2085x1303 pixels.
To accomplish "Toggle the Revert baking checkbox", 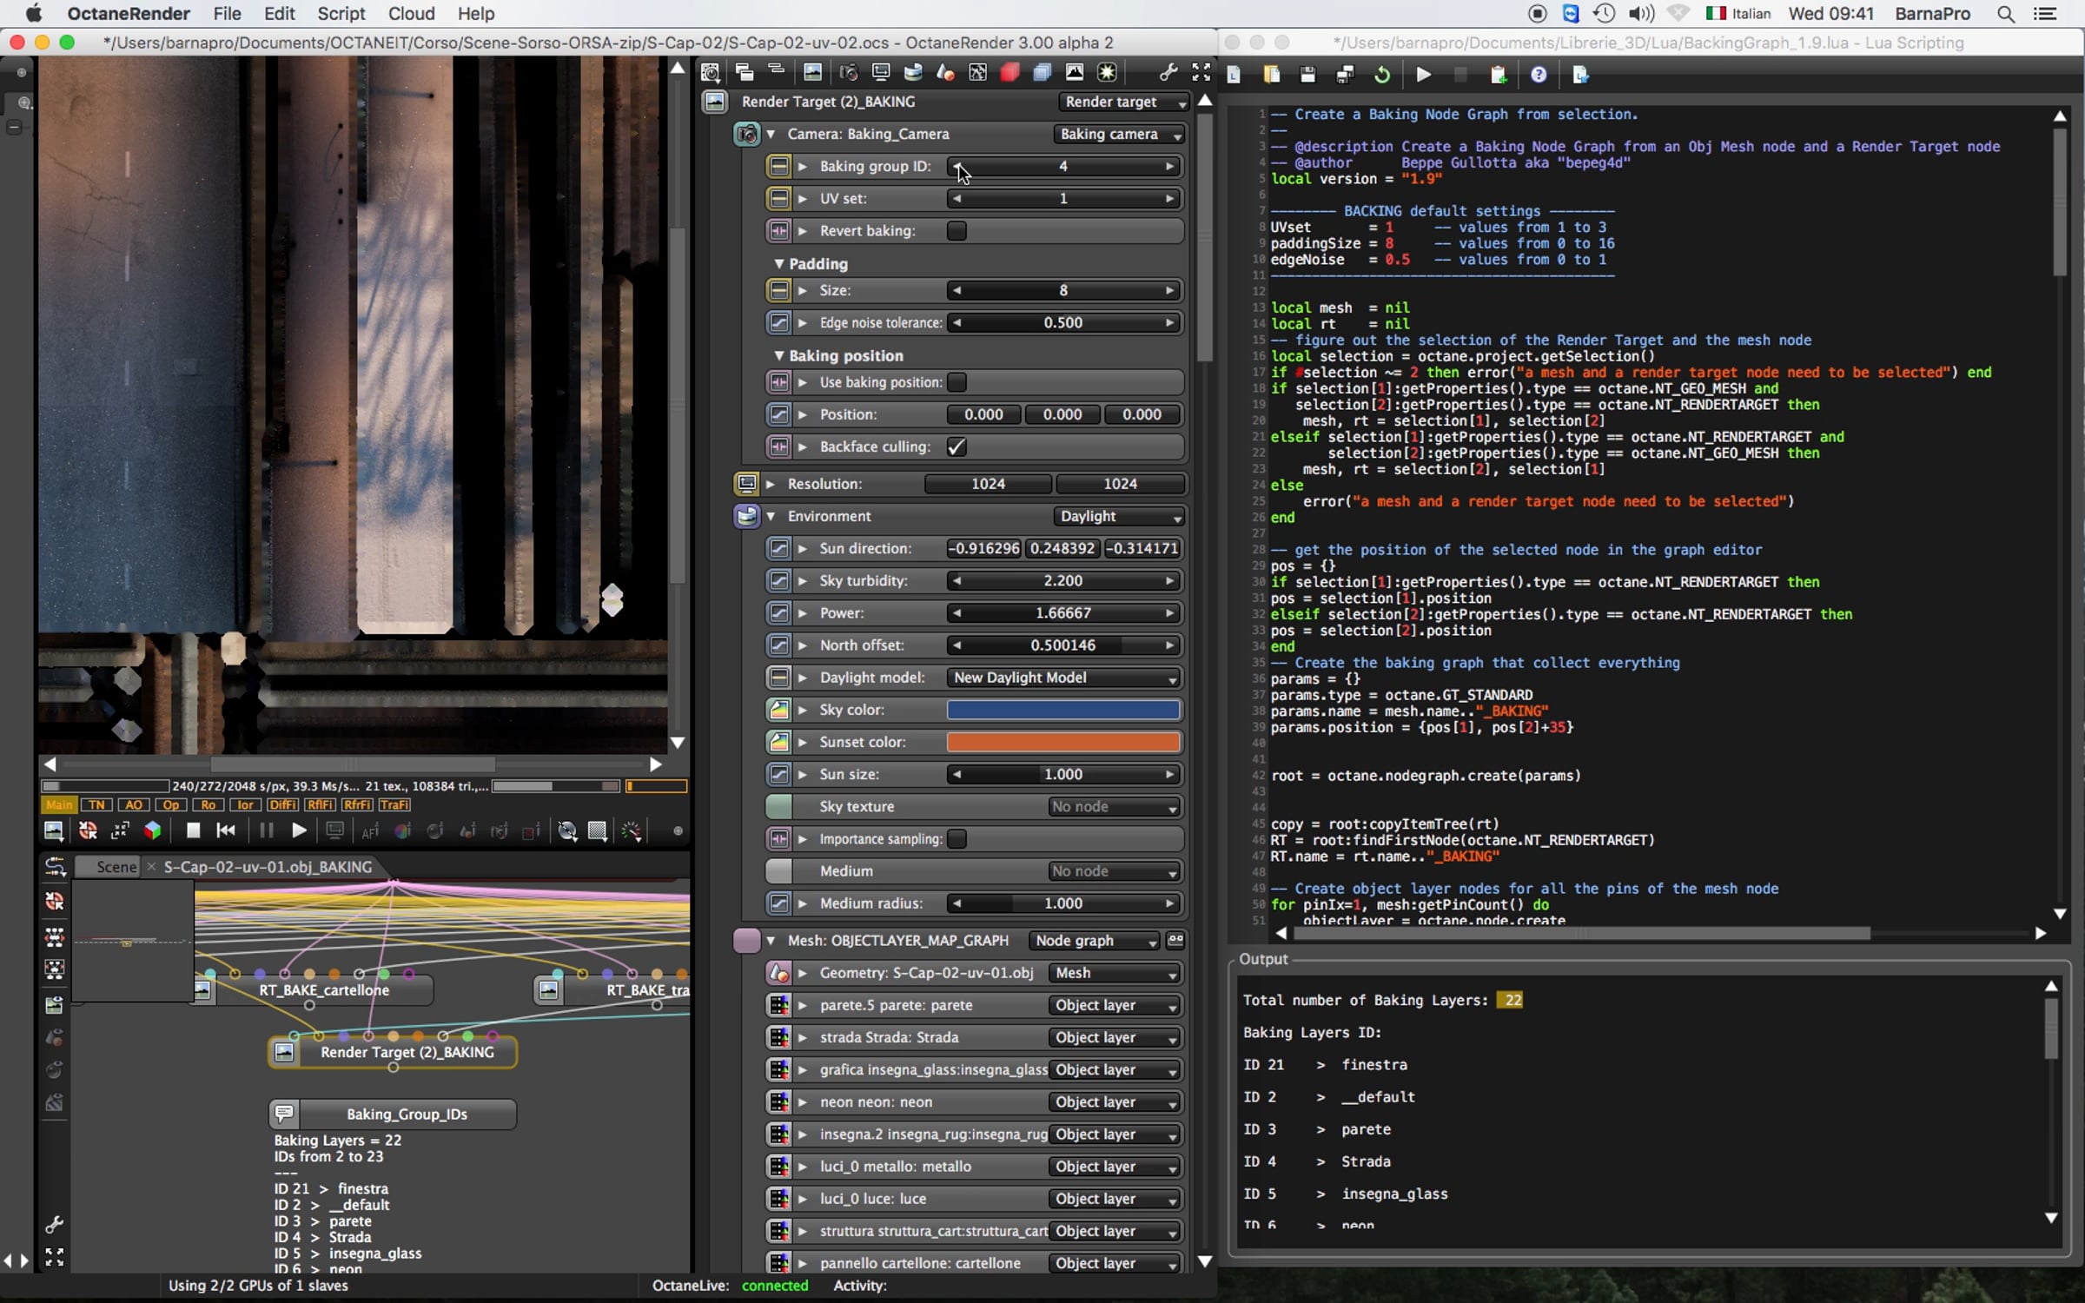I will point(956,231).
